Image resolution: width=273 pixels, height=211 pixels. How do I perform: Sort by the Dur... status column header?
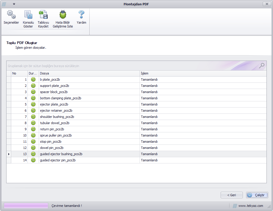click(33, 73)
